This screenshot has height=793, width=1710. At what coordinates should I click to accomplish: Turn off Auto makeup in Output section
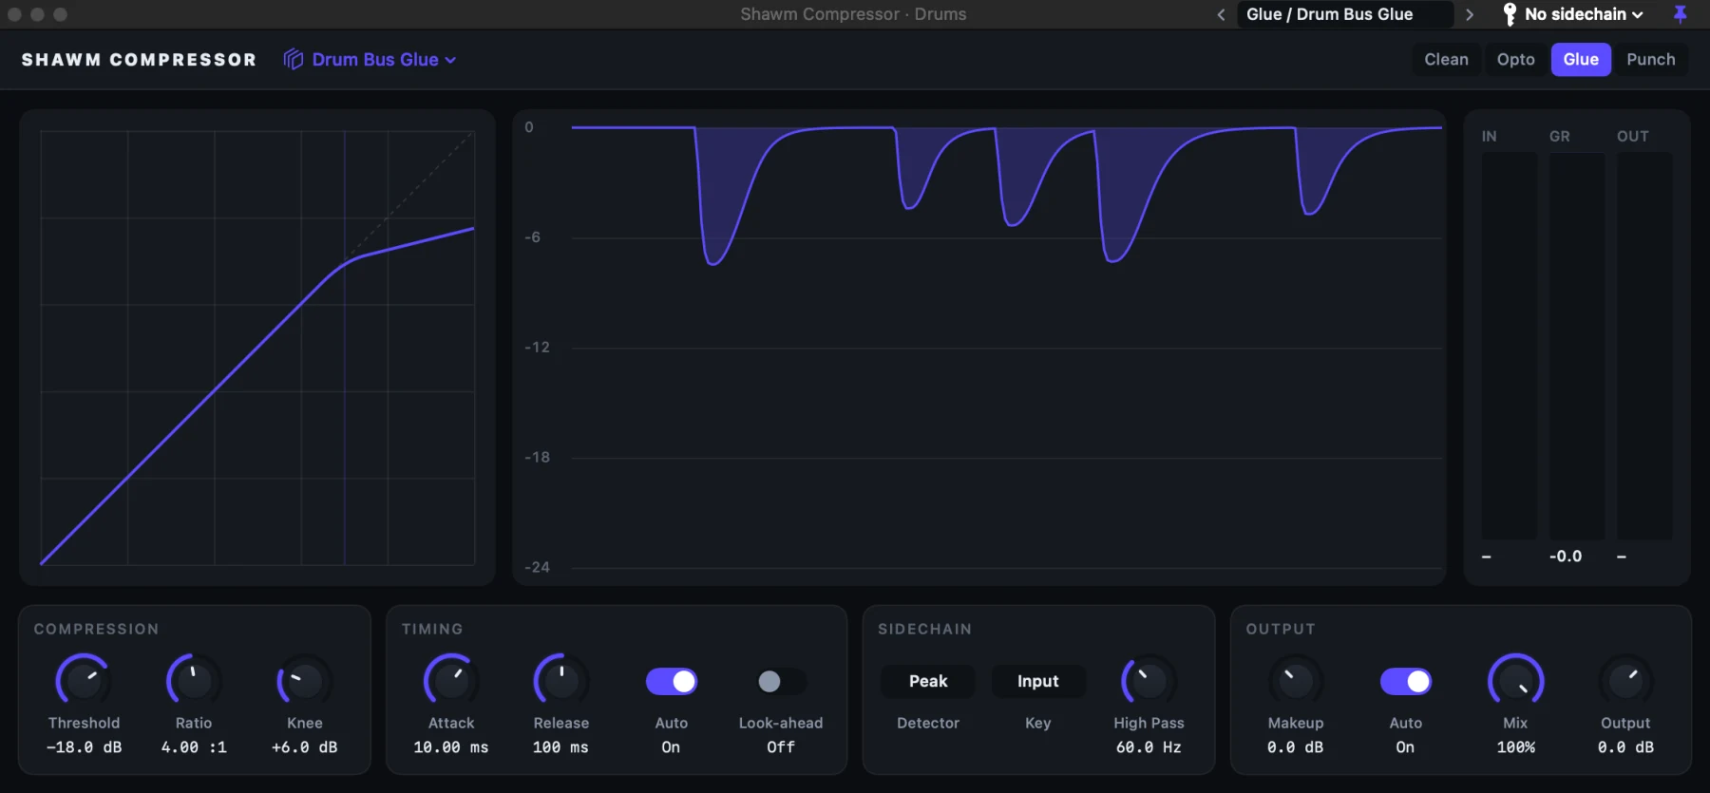pyautogui.click(x=1406, y=681)
